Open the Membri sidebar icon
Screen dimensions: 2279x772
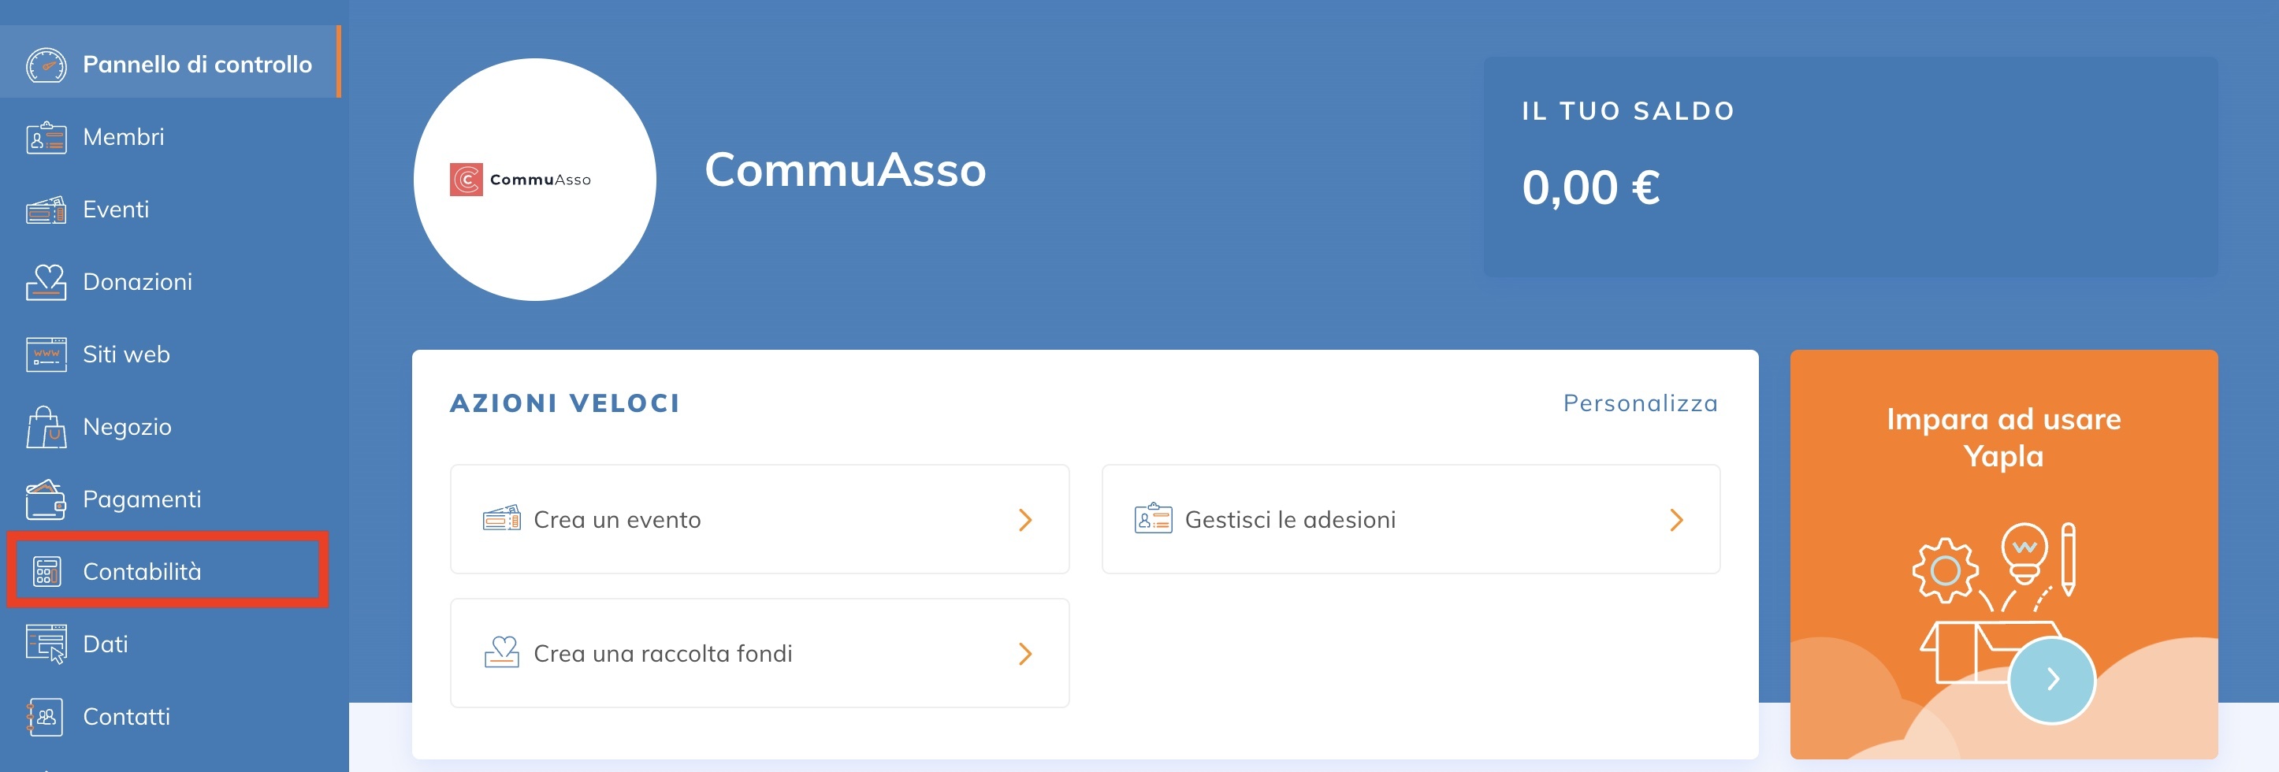46,138
